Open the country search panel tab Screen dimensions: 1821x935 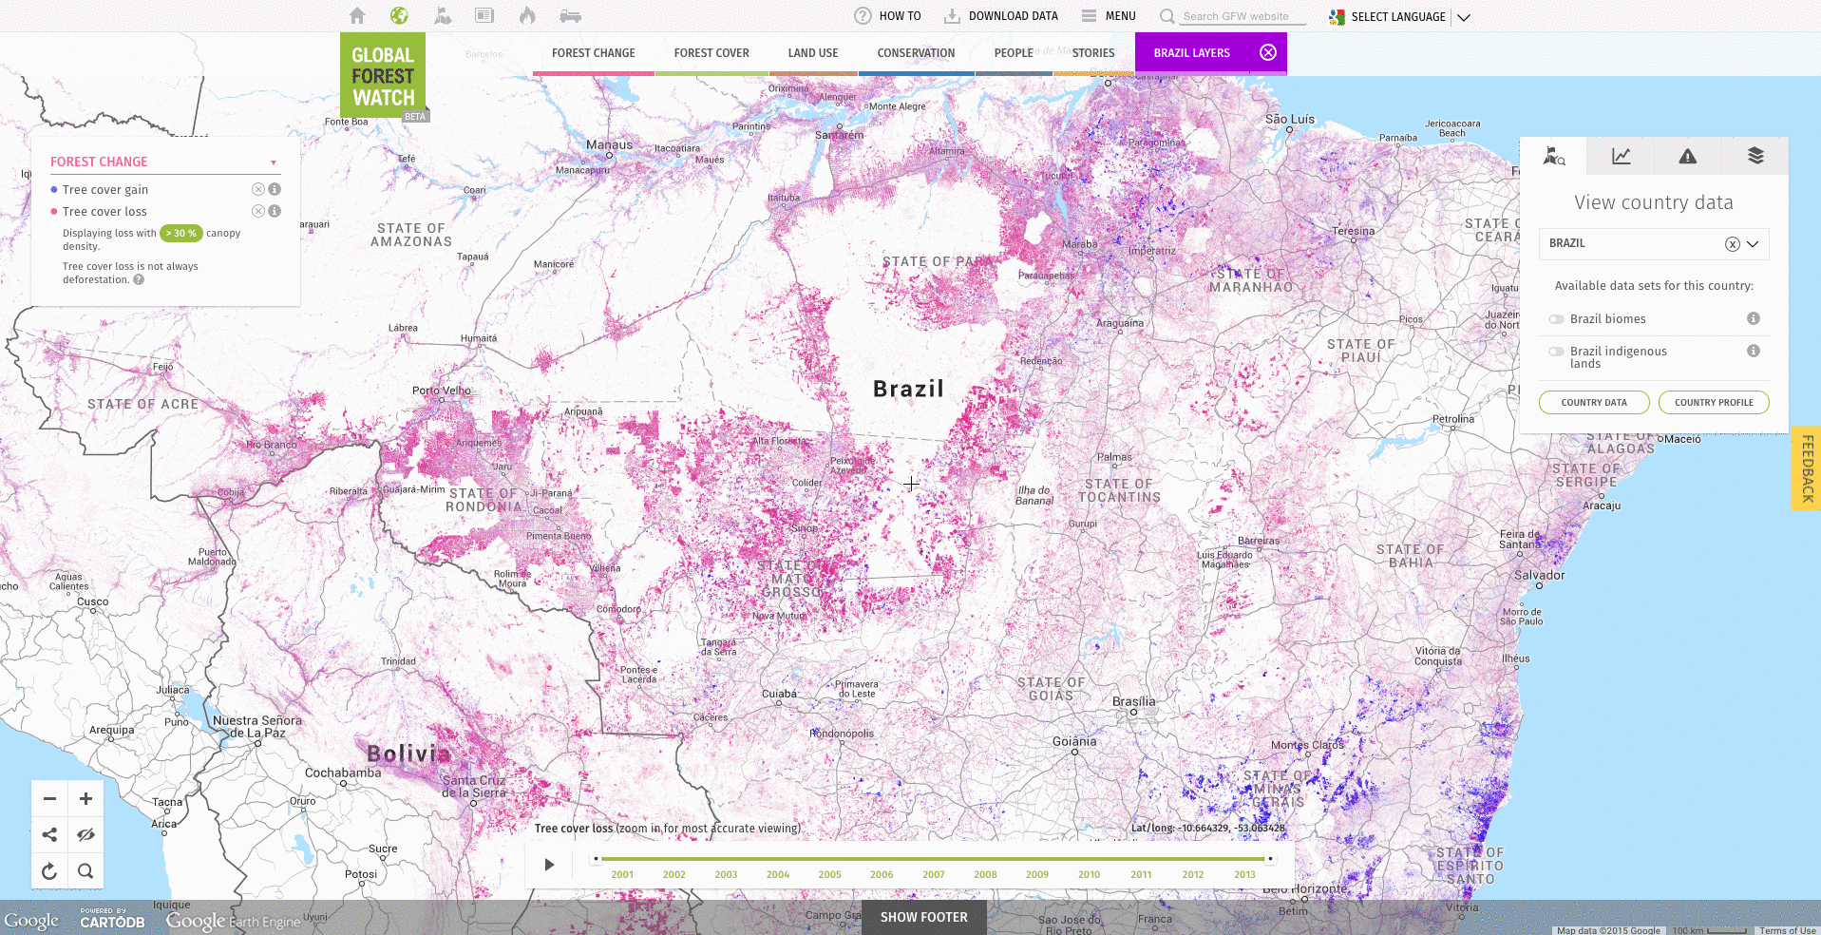[1554, 156]
